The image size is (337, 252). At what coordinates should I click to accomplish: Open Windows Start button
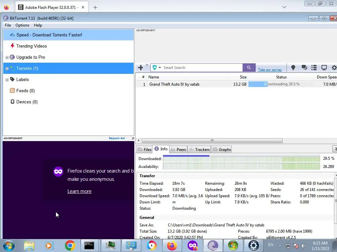(9, 245)
